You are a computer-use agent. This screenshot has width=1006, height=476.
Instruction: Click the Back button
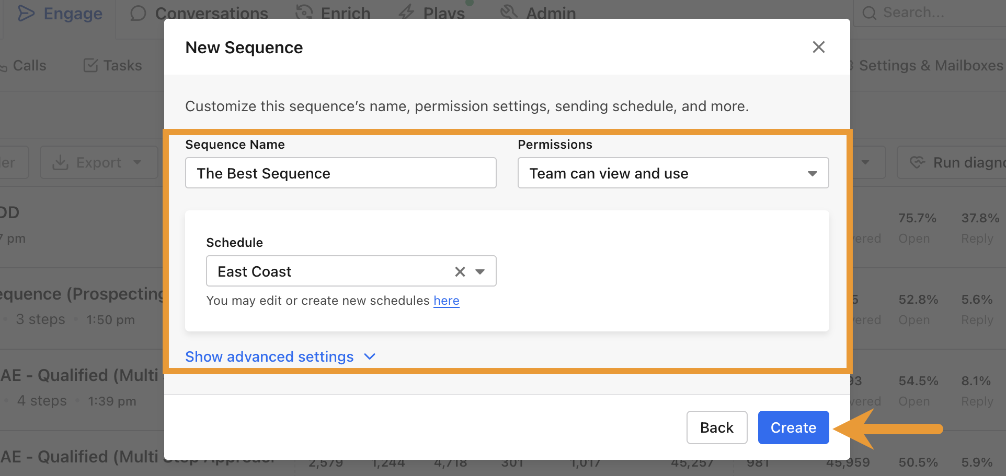(717, 427)
